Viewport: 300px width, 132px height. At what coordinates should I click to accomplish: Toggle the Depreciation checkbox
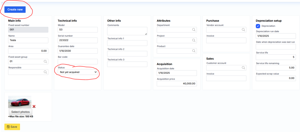258,26
